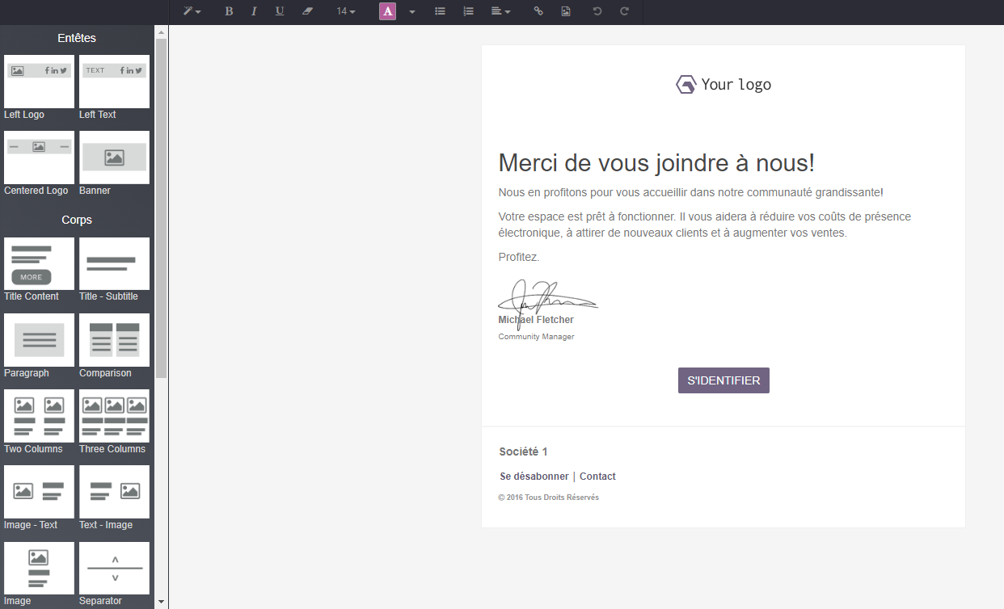Select the Left Text header block
Viewport: 1004px width, 609px height.
pos(114,87)
